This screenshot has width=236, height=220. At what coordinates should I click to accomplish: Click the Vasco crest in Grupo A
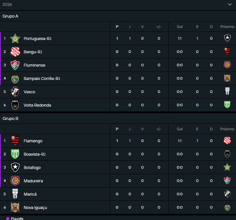click(x=15, y=92)
